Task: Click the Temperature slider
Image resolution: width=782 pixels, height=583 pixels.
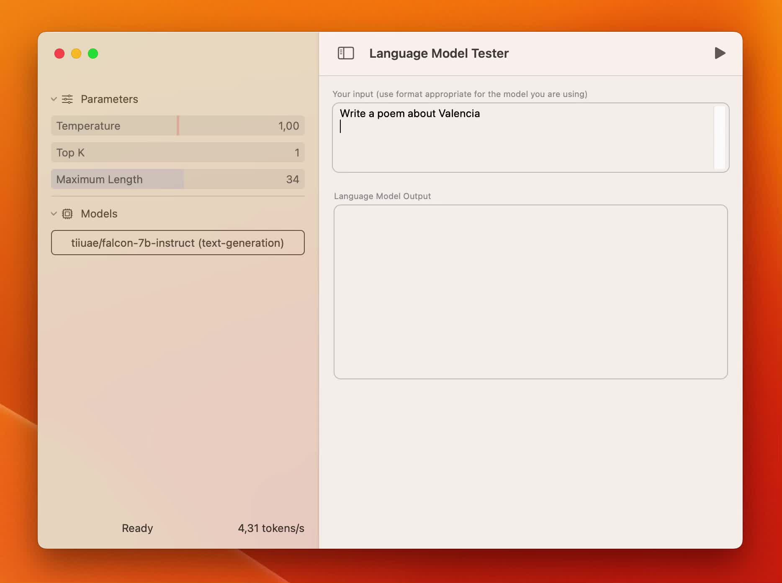Action: pos(177,126)
